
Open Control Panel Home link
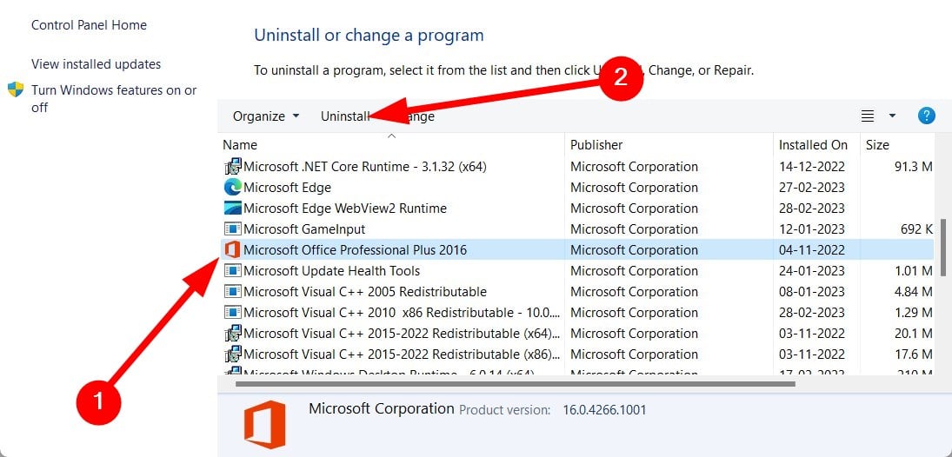point(89,25)
